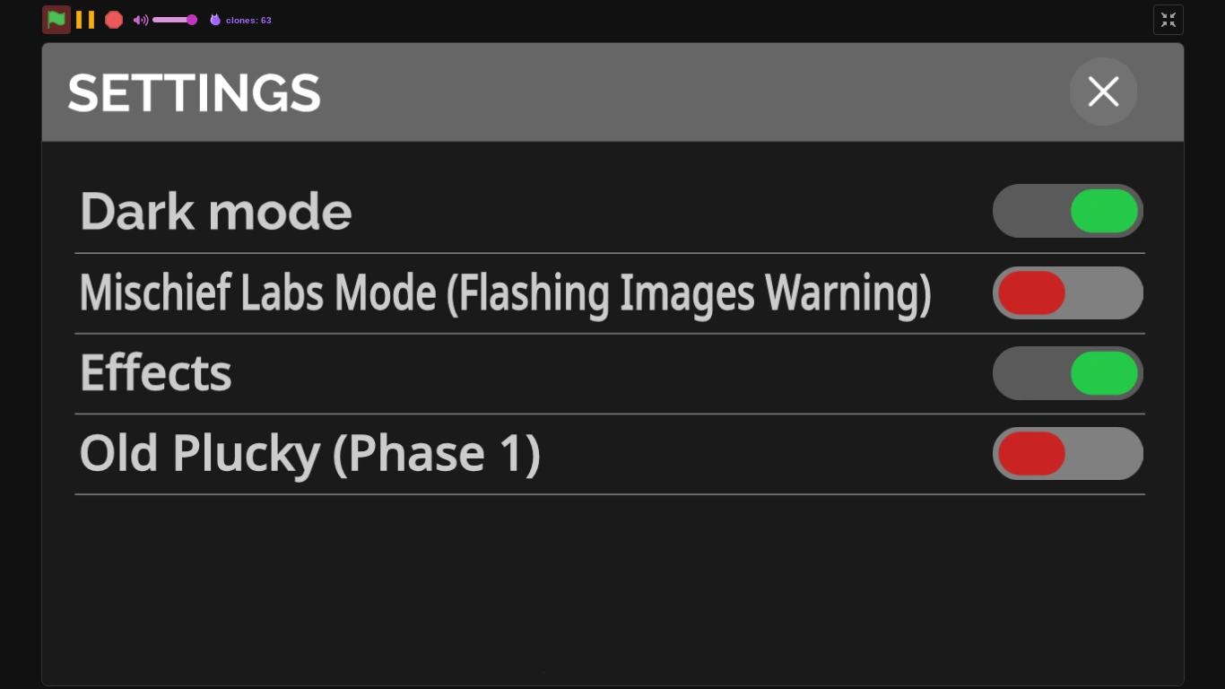This screenshot has height=689, width=1225.
Task: Click the SETTINGS header title
Action: [194, 92]
